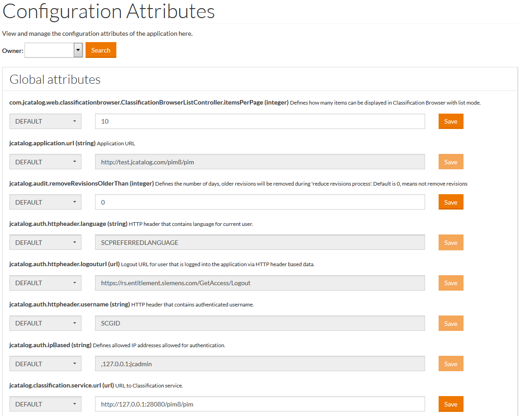Save the classification.service.url attribute
Screen dimensions: 521x416
click(x=450, y=404)
